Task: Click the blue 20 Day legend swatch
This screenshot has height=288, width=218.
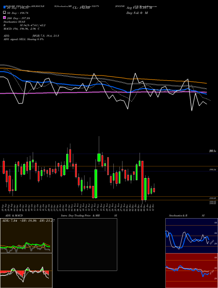Action: point(4,7)
